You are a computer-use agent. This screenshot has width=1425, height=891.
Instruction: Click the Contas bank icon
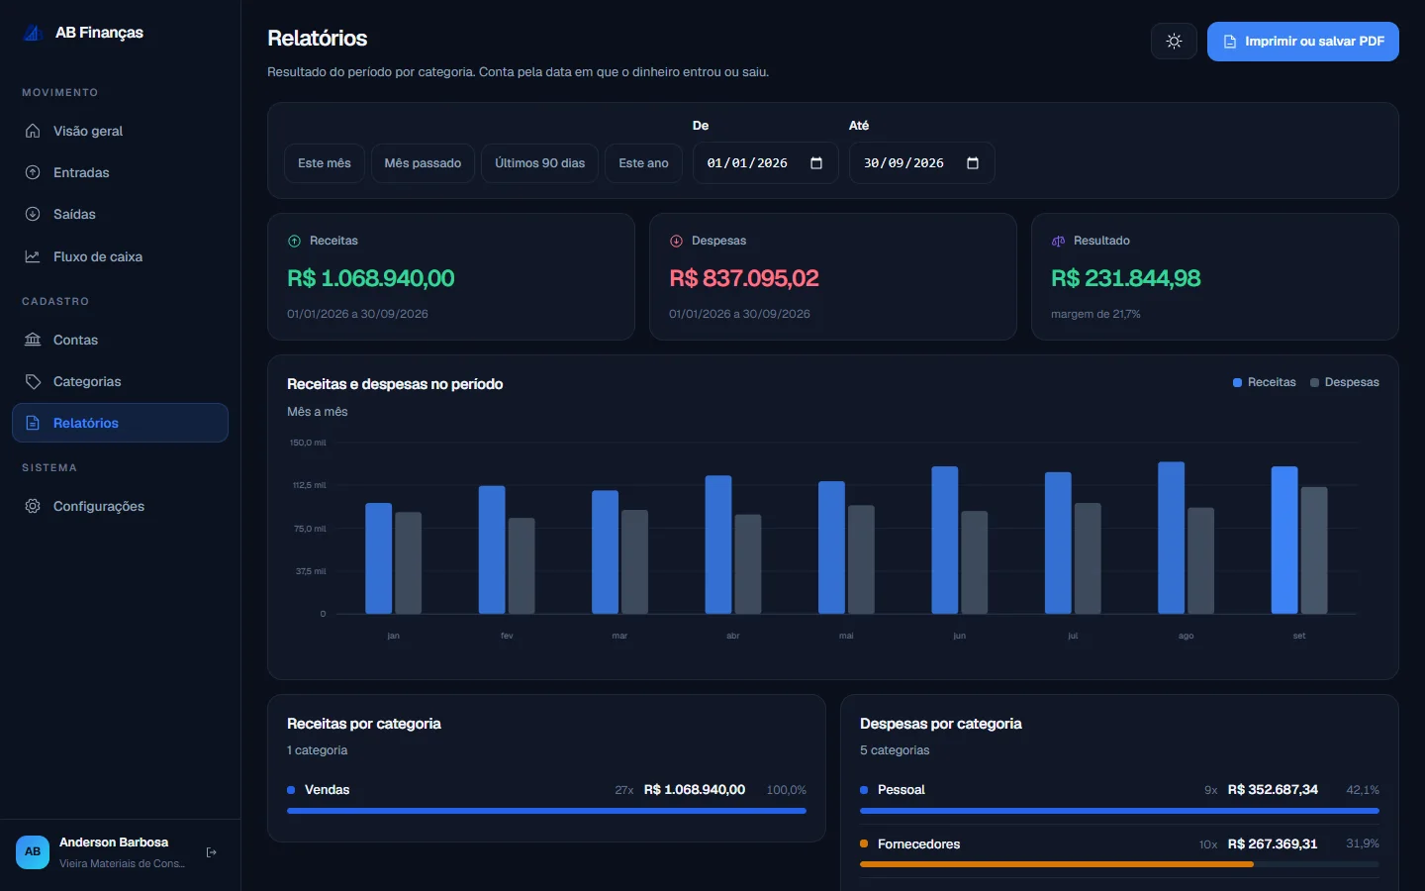(x=33, y=340)
